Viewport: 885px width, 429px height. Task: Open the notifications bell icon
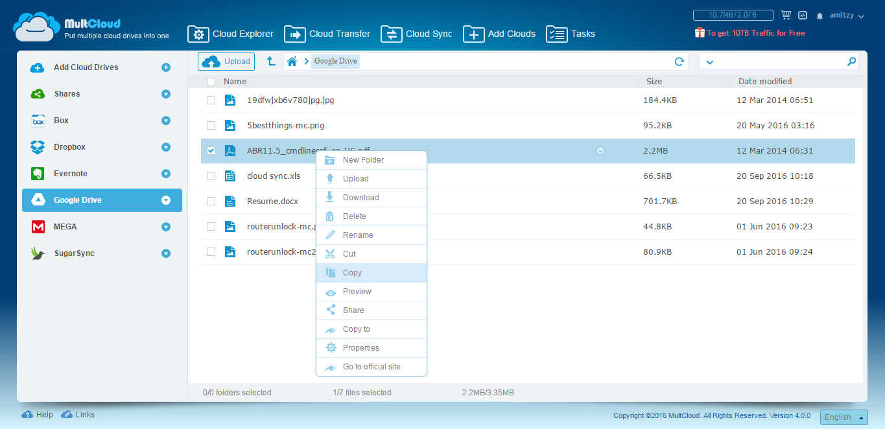(820, 16)
